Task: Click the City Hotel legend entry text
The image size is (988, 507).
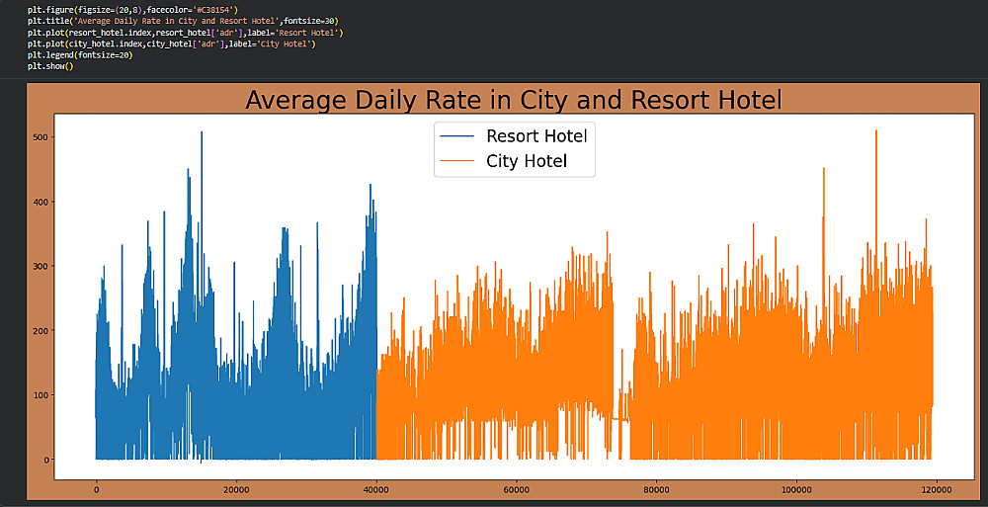Action: pyautogui.click(x=527, y=161)
